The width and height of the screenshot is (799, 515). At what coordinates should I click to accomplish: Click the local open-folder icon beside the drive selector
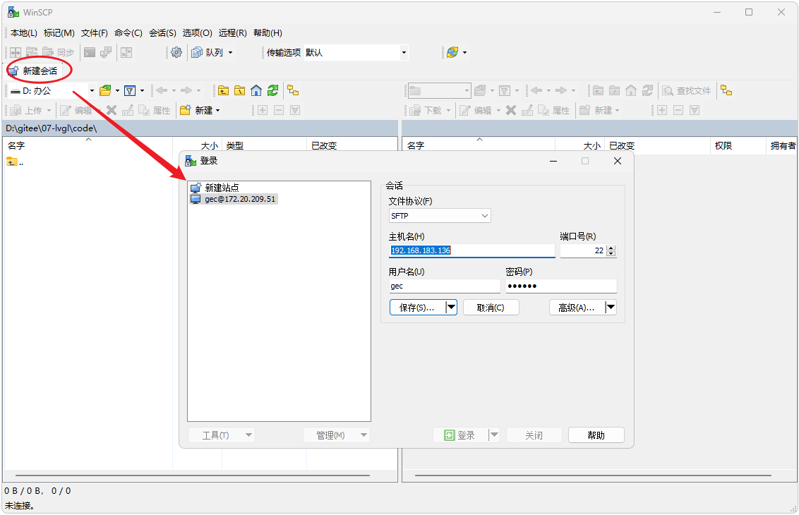tap(105, 90)
